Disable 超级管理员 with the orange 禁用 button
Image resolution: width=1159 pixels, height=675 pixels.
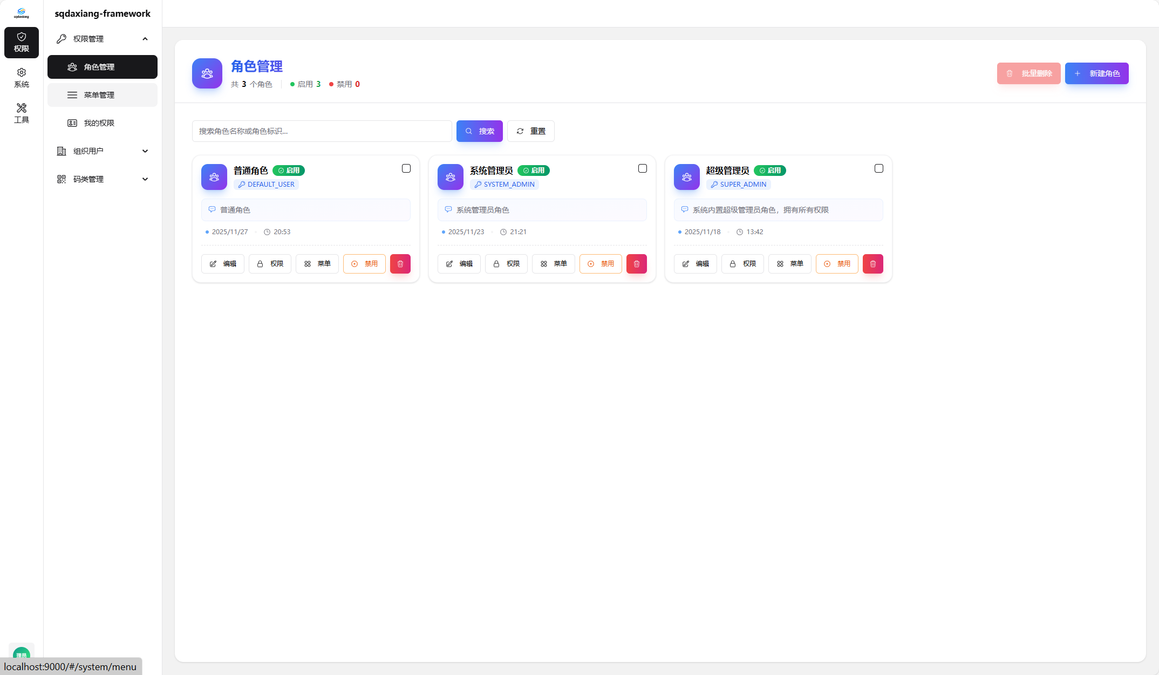837,264
